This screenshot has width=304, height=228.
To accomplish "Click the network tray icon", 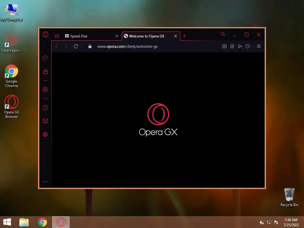I will pos(269,222).
